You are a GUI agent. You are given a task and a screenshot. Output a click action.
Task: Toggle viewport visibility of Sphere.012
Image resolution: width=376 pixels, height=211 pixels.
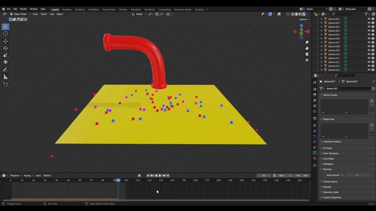(x=369, y=62)
